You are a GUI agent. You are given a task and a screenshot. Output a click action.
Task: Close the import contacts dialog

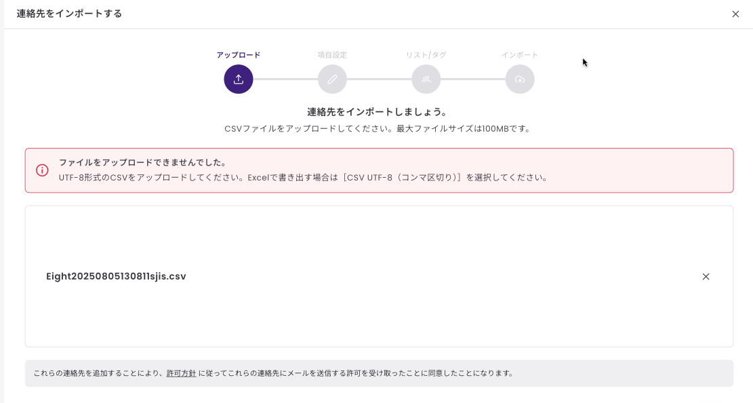[x=735, y=14]
